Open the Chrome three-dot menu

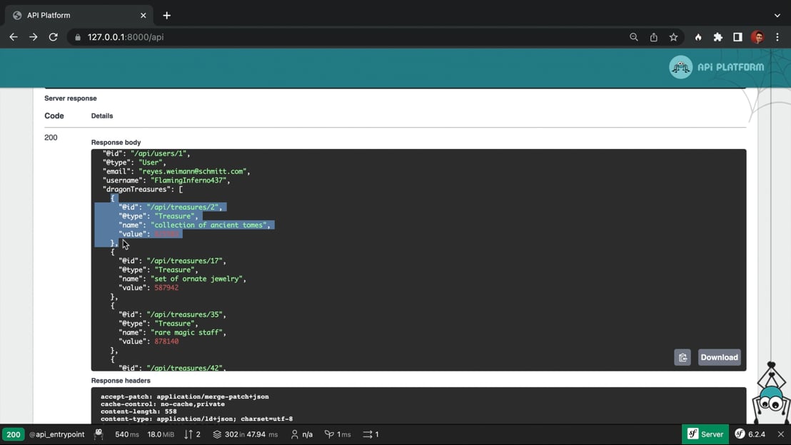(x=777, y=37)
